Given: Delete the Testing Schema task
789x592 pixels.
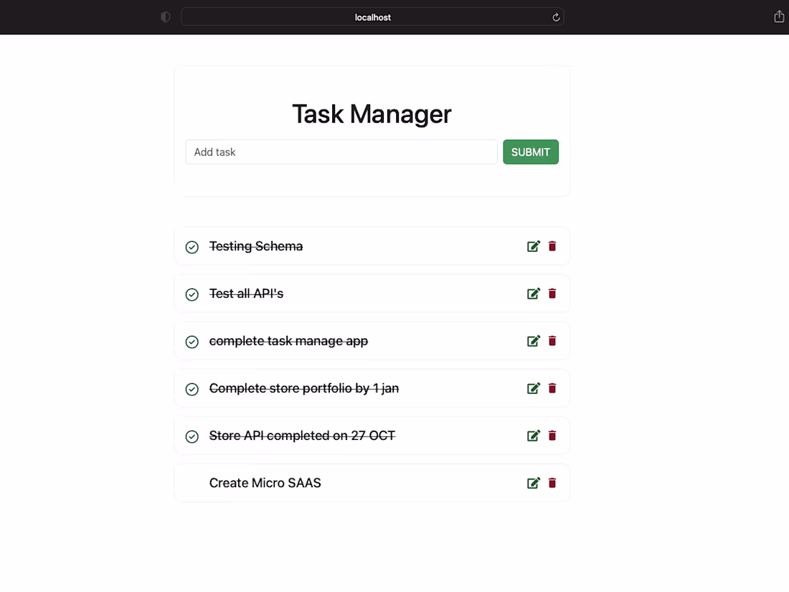Looking at the screenshot, I should [552, 246].
